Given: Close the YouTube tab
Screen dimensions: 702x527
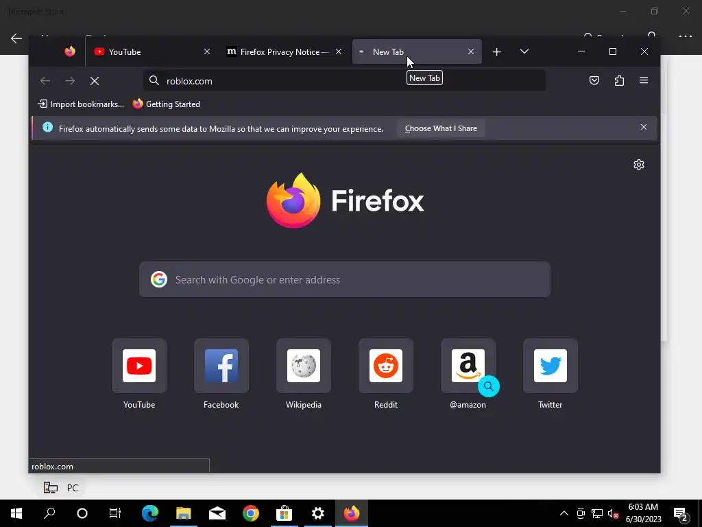Looking at the screenshot, I should [207, 51].
